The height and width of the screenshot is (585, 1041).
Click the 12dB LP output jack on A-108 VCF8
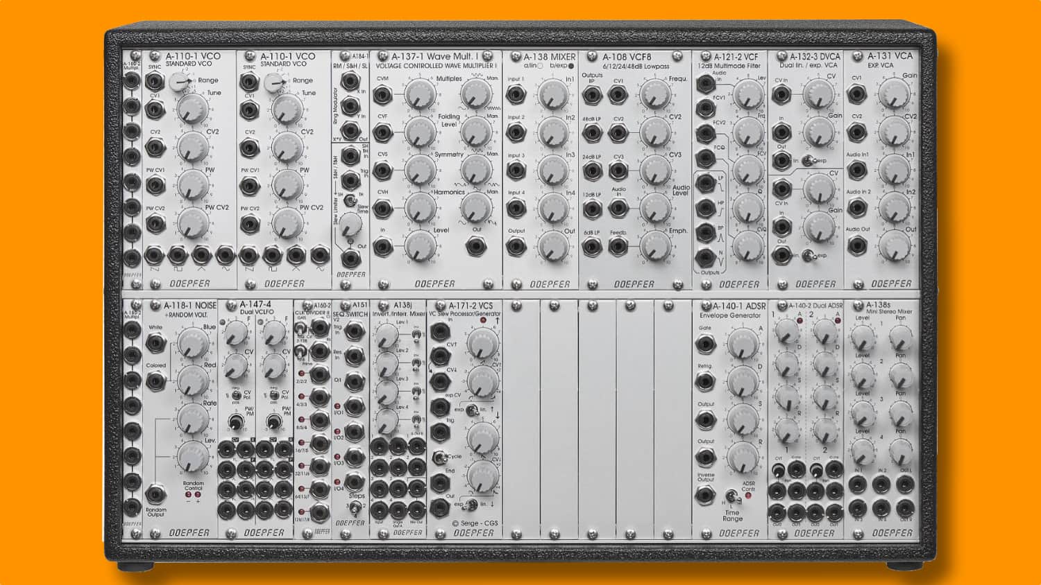point(592,208)
